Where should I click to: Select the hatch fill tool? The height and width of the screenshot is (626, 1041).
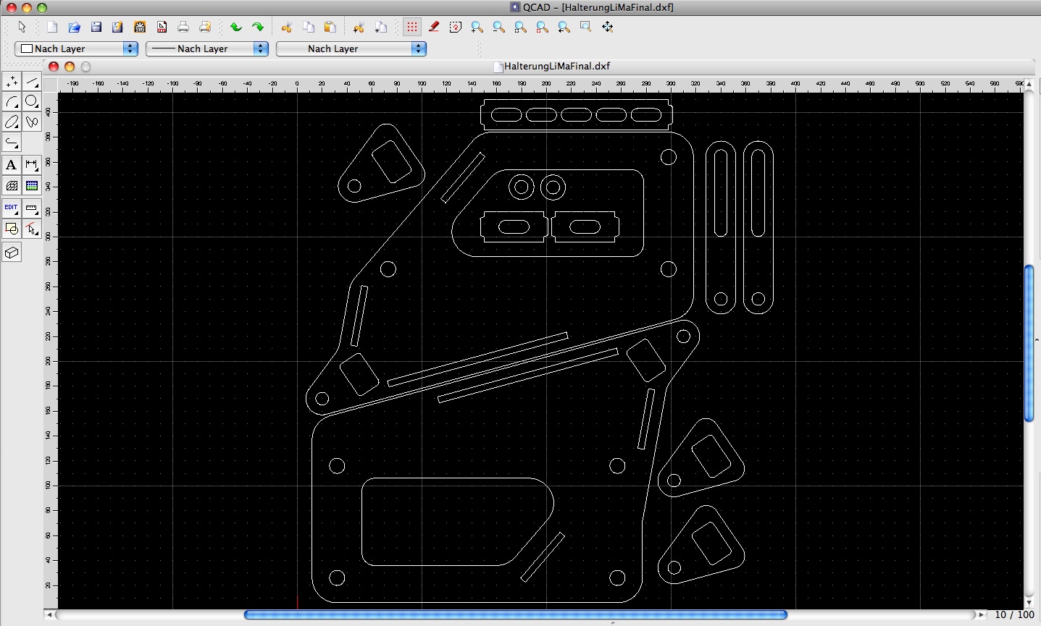coord(12,186)
